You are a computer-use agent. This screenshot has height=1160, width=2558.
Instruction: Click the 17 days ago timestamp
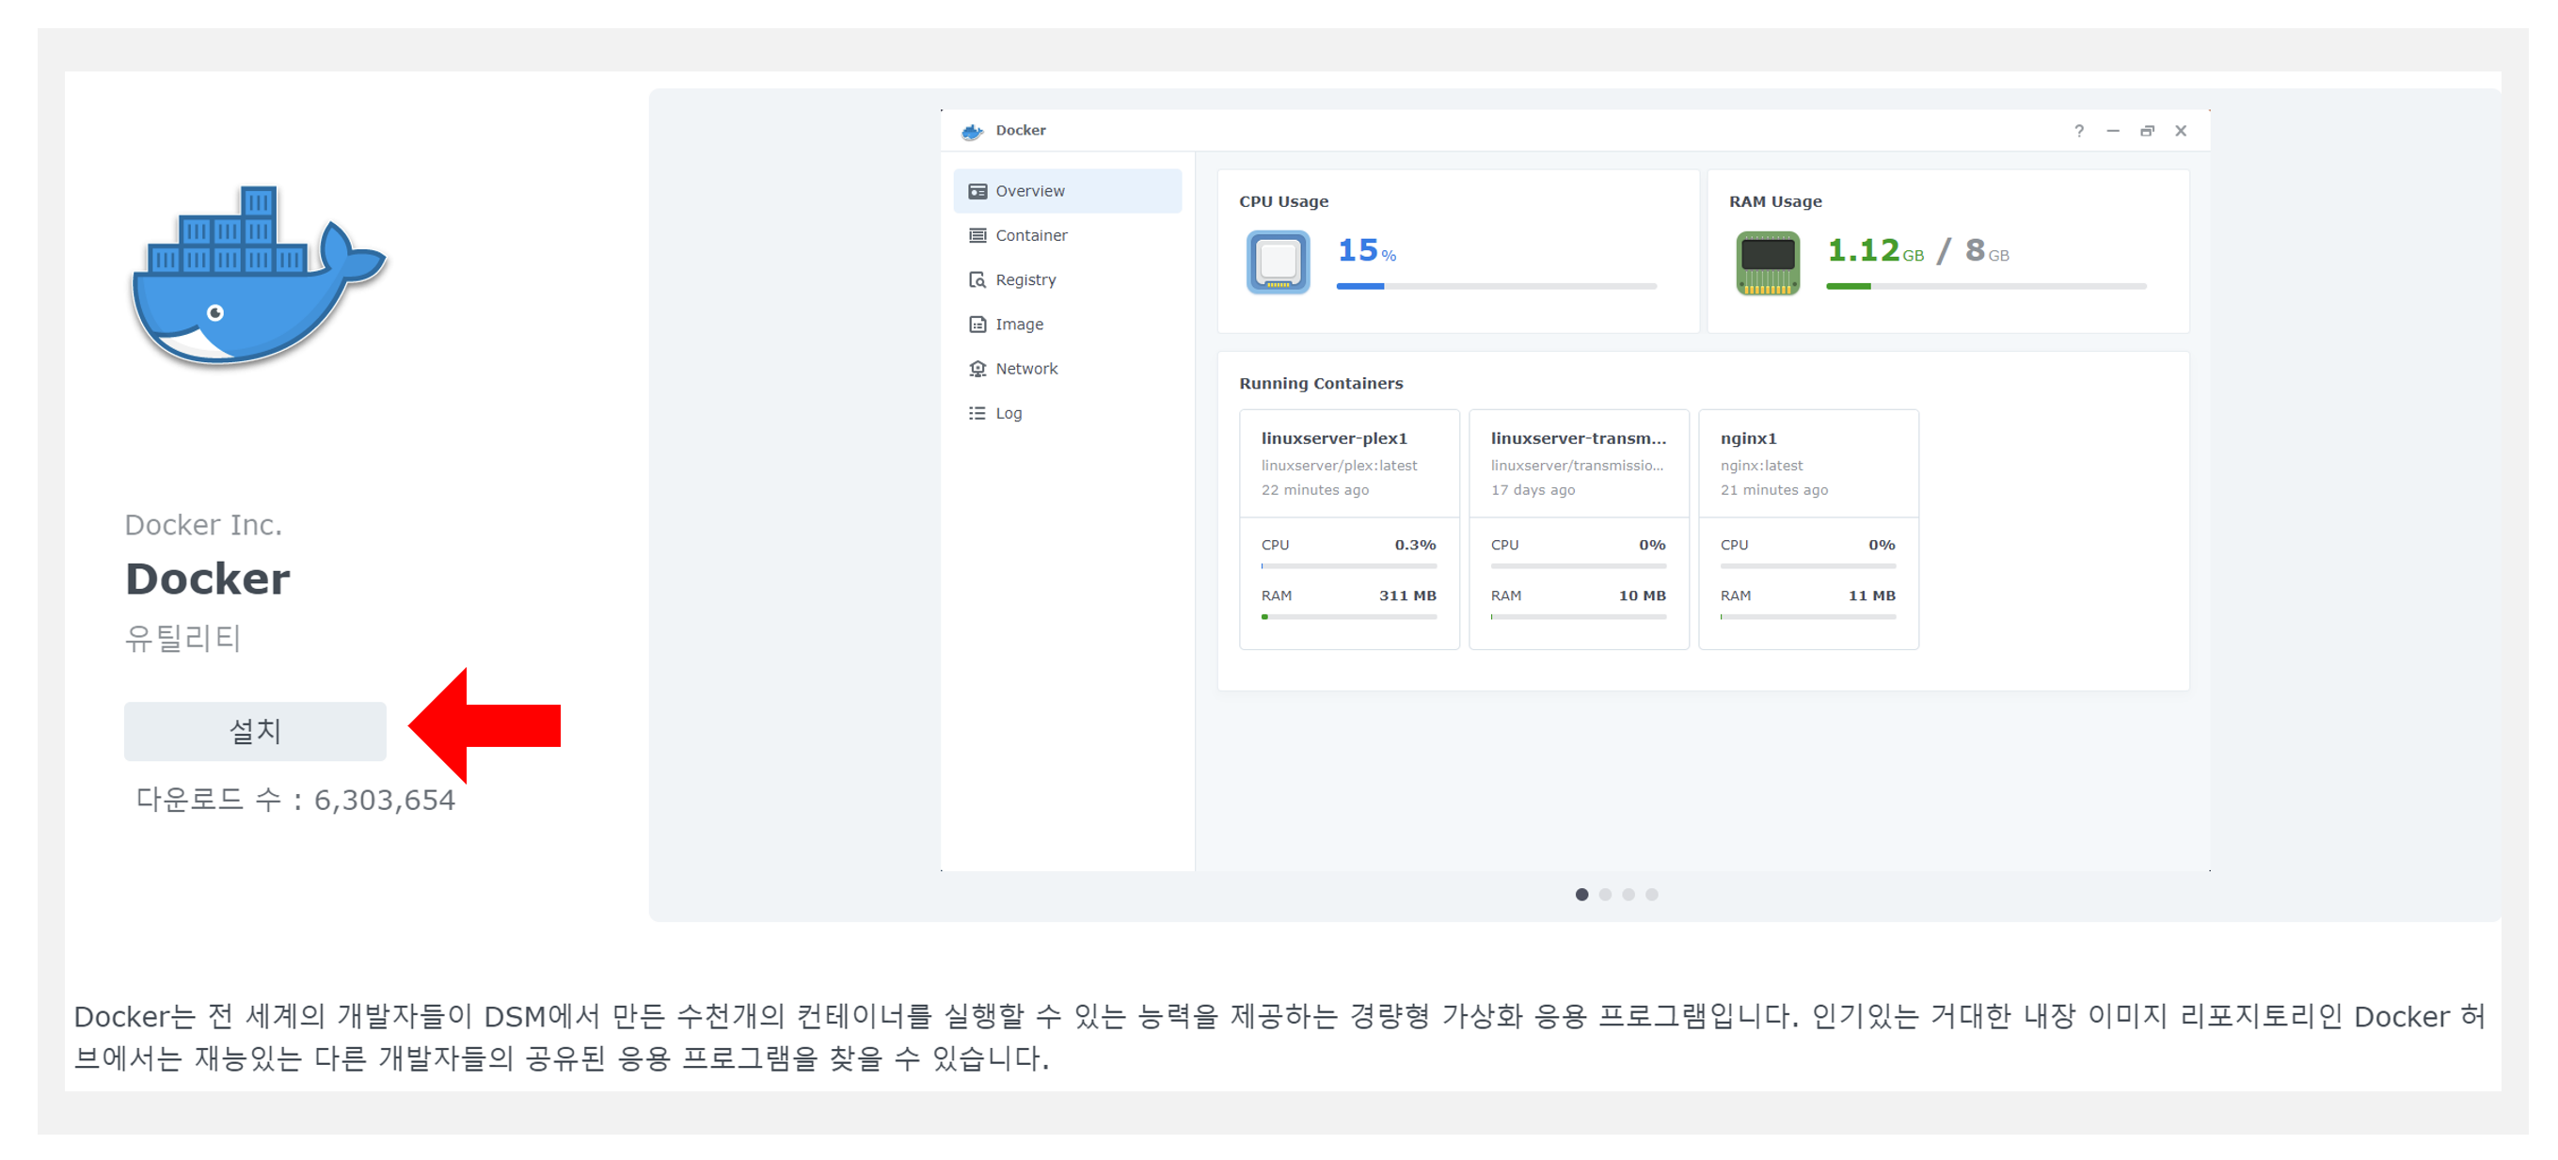[x=1533, y=489]
